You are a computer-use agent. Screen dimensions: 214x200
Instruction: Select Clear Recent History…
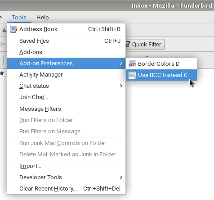coord(66,189)
